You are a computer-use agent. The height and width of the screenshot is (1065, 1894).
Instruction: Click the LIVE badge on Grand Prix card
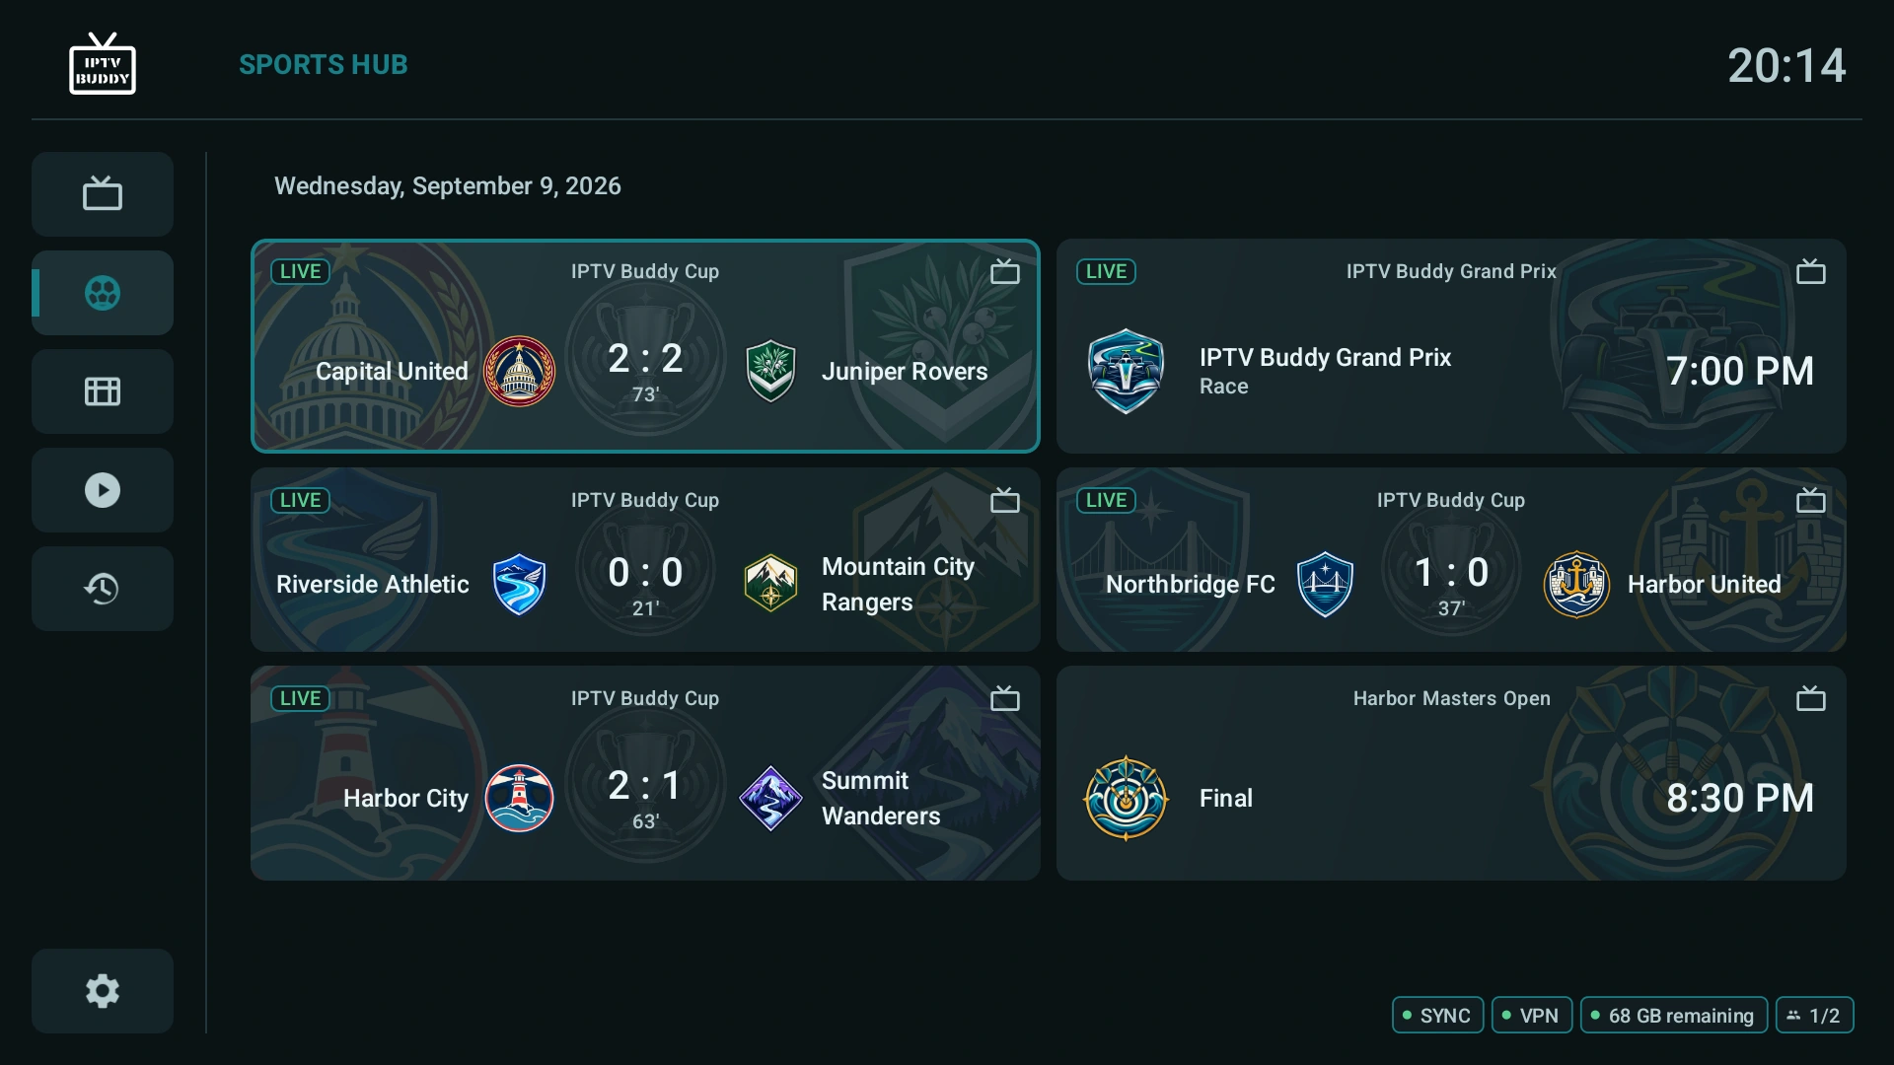pos(1106,271)
